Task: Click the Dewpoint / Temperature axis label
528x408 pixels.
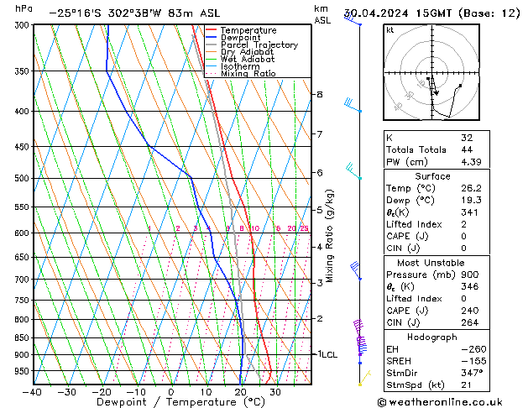Action: coord(170,402)
